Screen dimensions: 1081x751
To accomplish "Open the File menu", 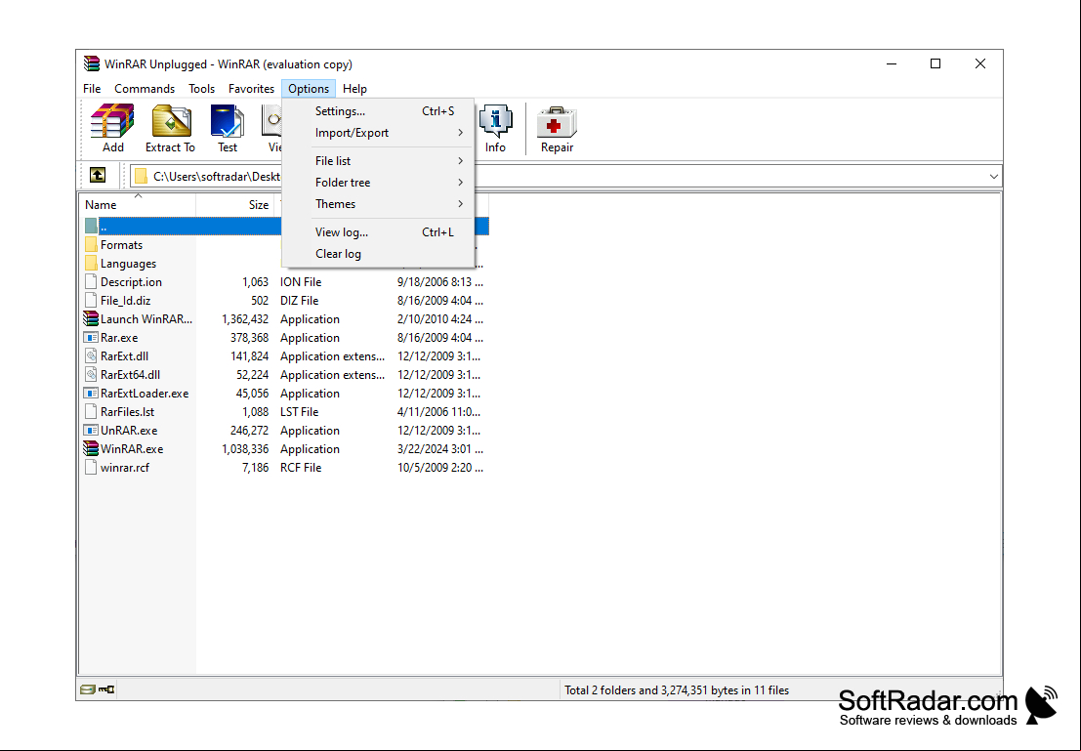I will [92, 88].
